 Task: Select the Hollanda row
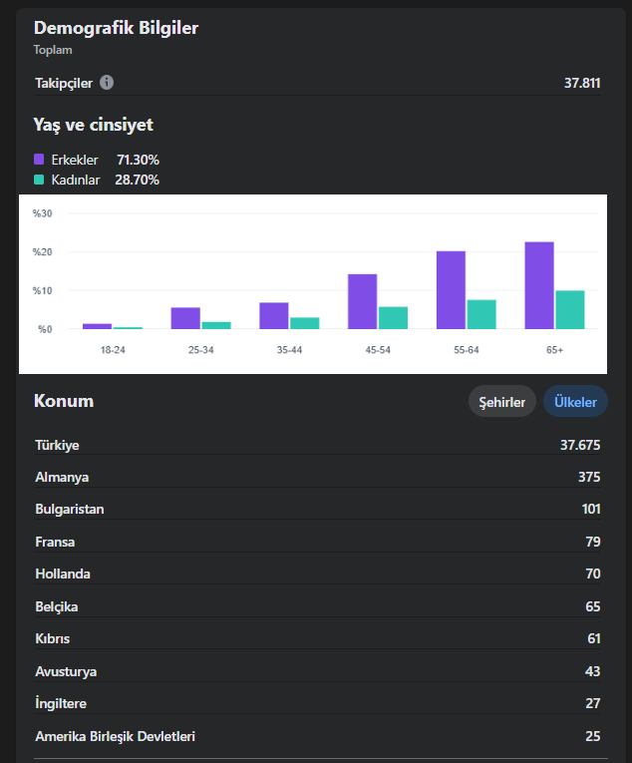pyautogui.click(x=317, y=573)
